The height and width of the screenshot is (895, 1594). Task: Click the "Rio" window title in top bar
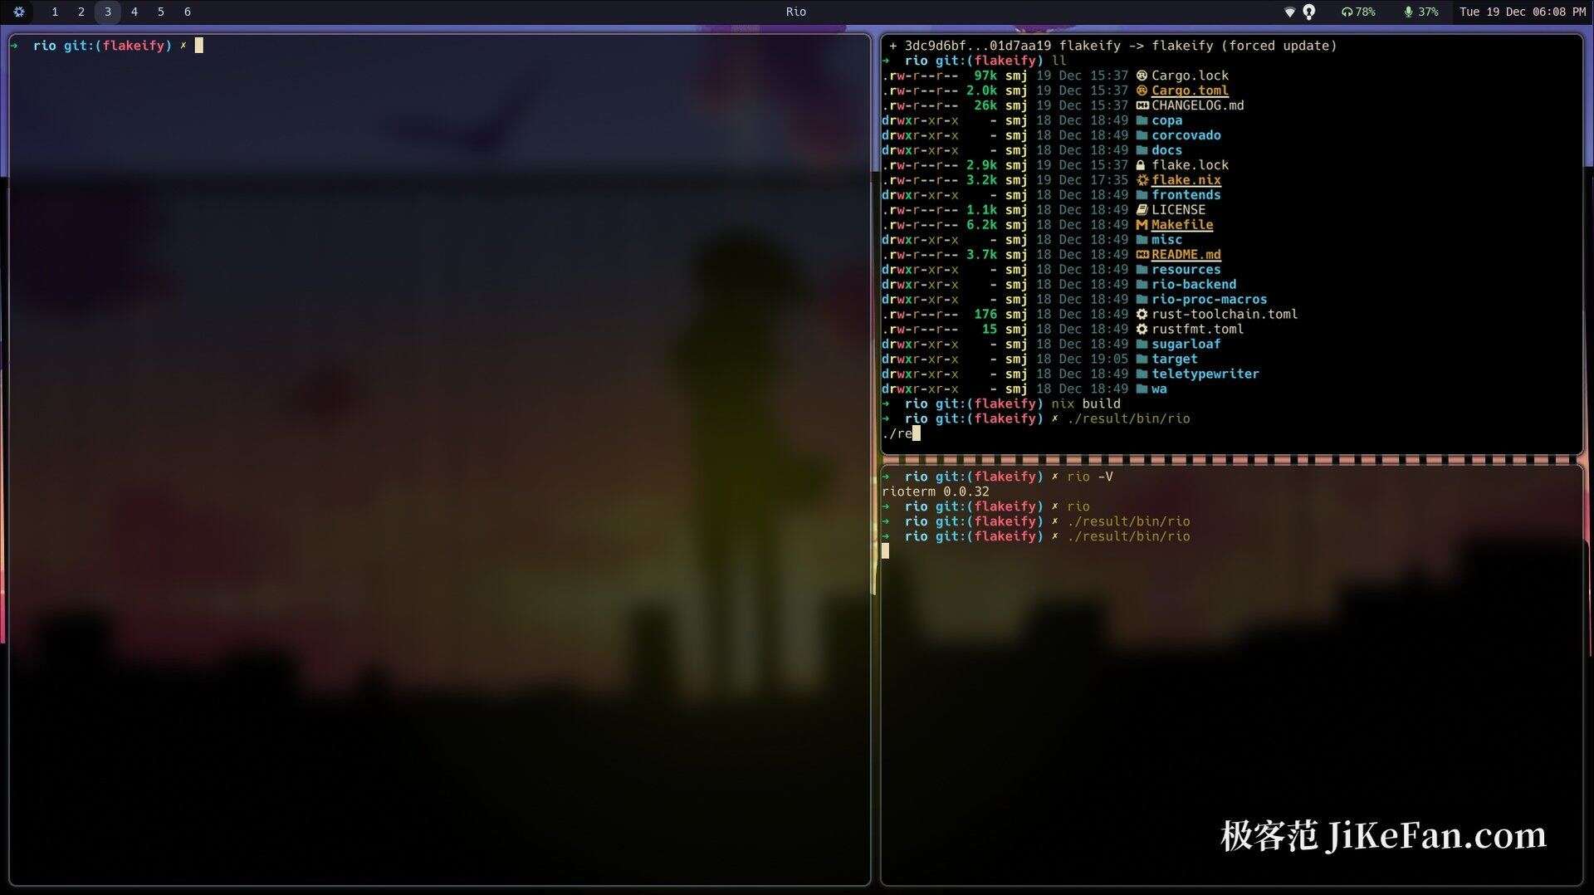pyautogui.click(x=796, y=12)
